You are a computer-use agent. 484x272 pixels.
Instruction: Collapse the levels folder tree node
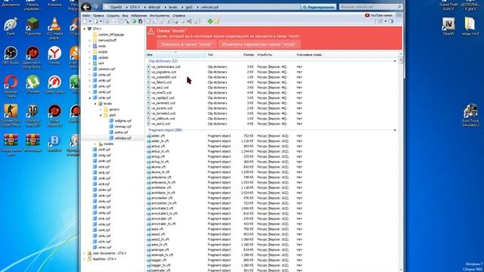coord(95,104)
